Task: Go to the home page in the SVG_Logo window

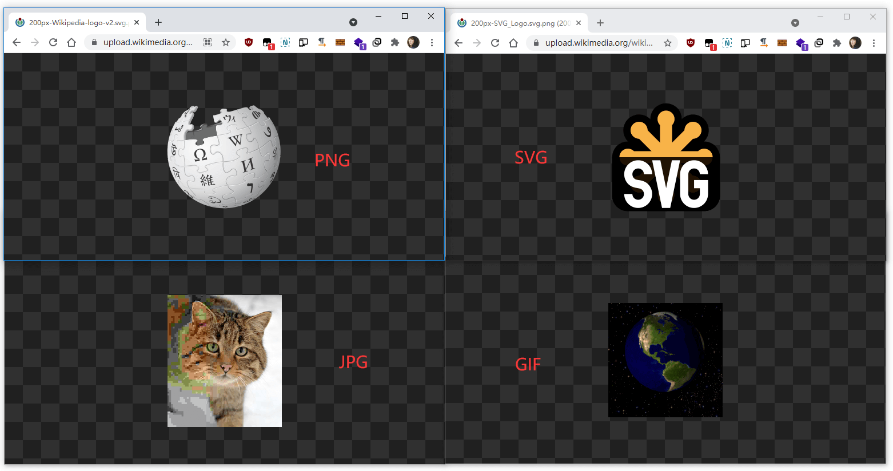Action: pos(513,43)
